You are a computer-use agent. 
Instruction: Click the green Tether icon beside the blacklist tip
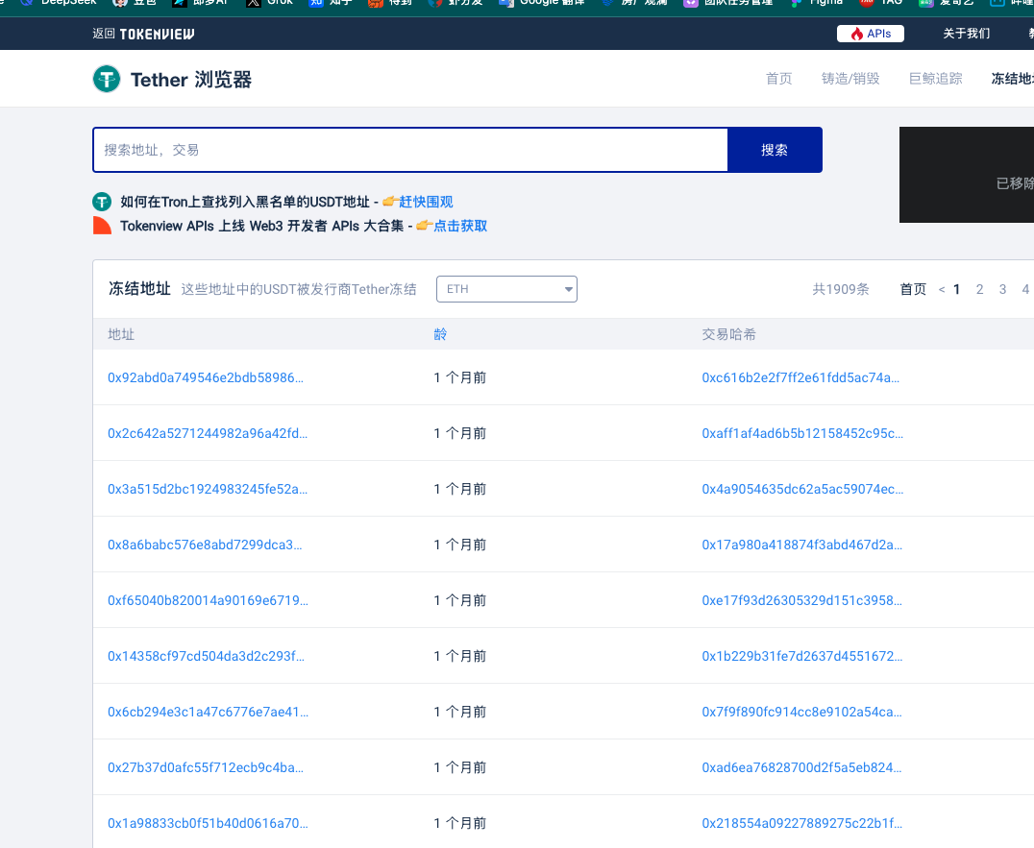(102, 202)
